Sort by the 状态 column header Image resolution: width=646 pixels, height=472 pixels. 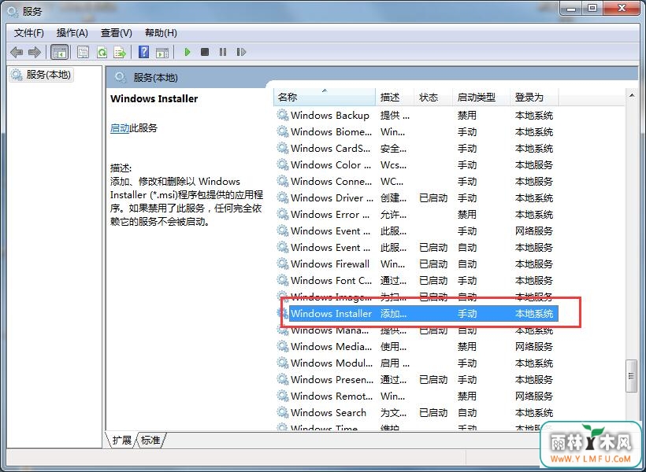click(x=433, y=97)
